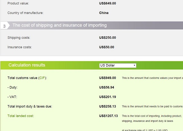Screen dimensions: 183x131
Task: Click the Calculation results green header
Action: (27, 65)
